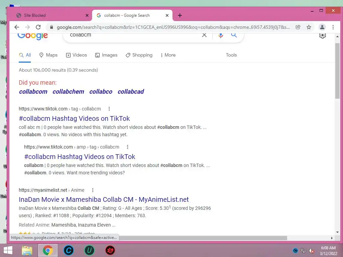Click the collabco suggestion
This screenshot has height=257, width=343.
[101, 92]
